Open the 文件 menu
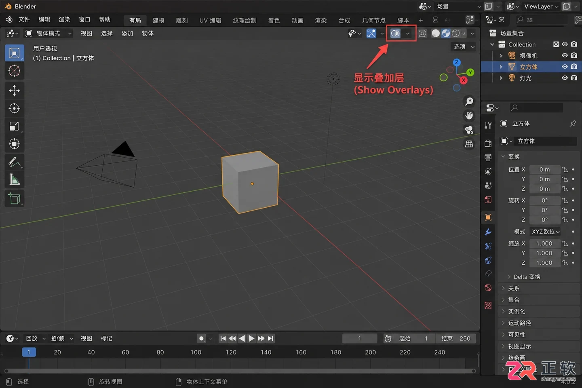582x388 pixels. tap(24, 19)
